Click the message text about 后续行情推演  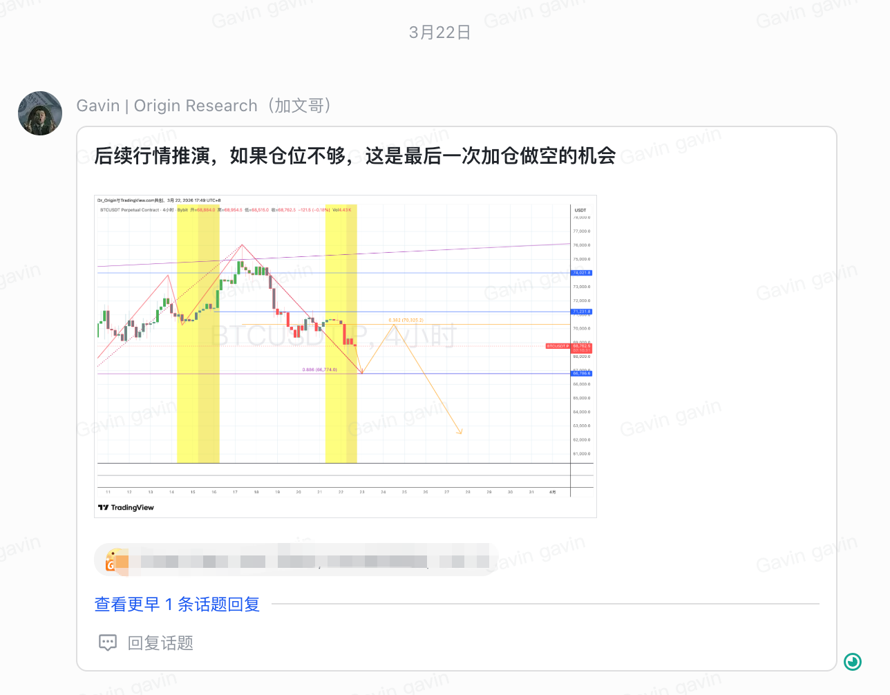[x=354, y=156]
